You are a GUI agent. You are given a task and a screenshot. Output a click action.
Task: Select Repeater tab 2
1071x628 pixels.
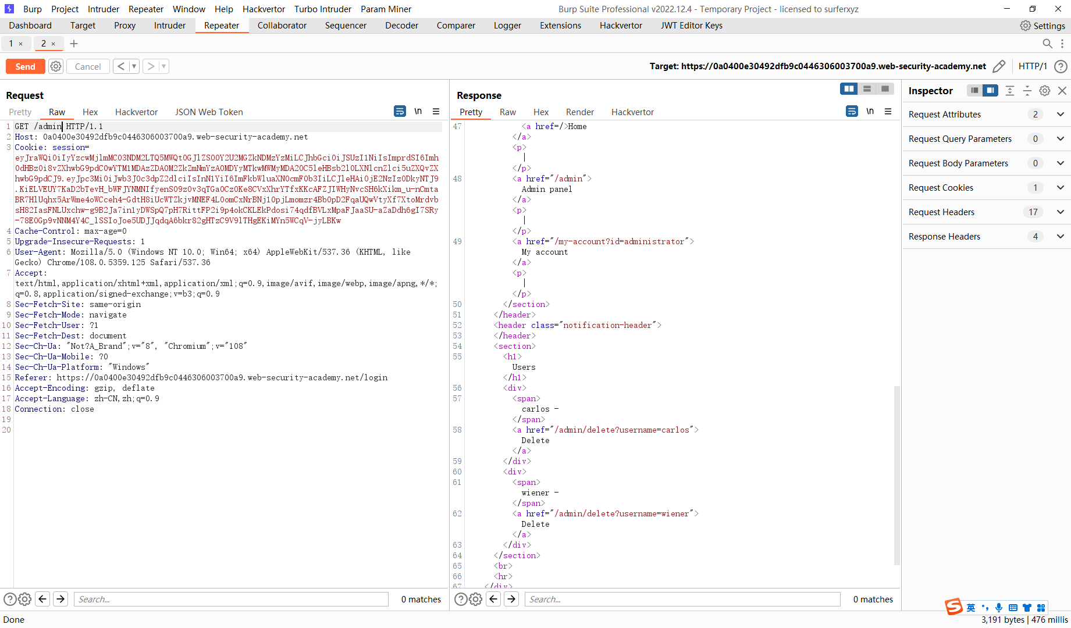(44, 44)
